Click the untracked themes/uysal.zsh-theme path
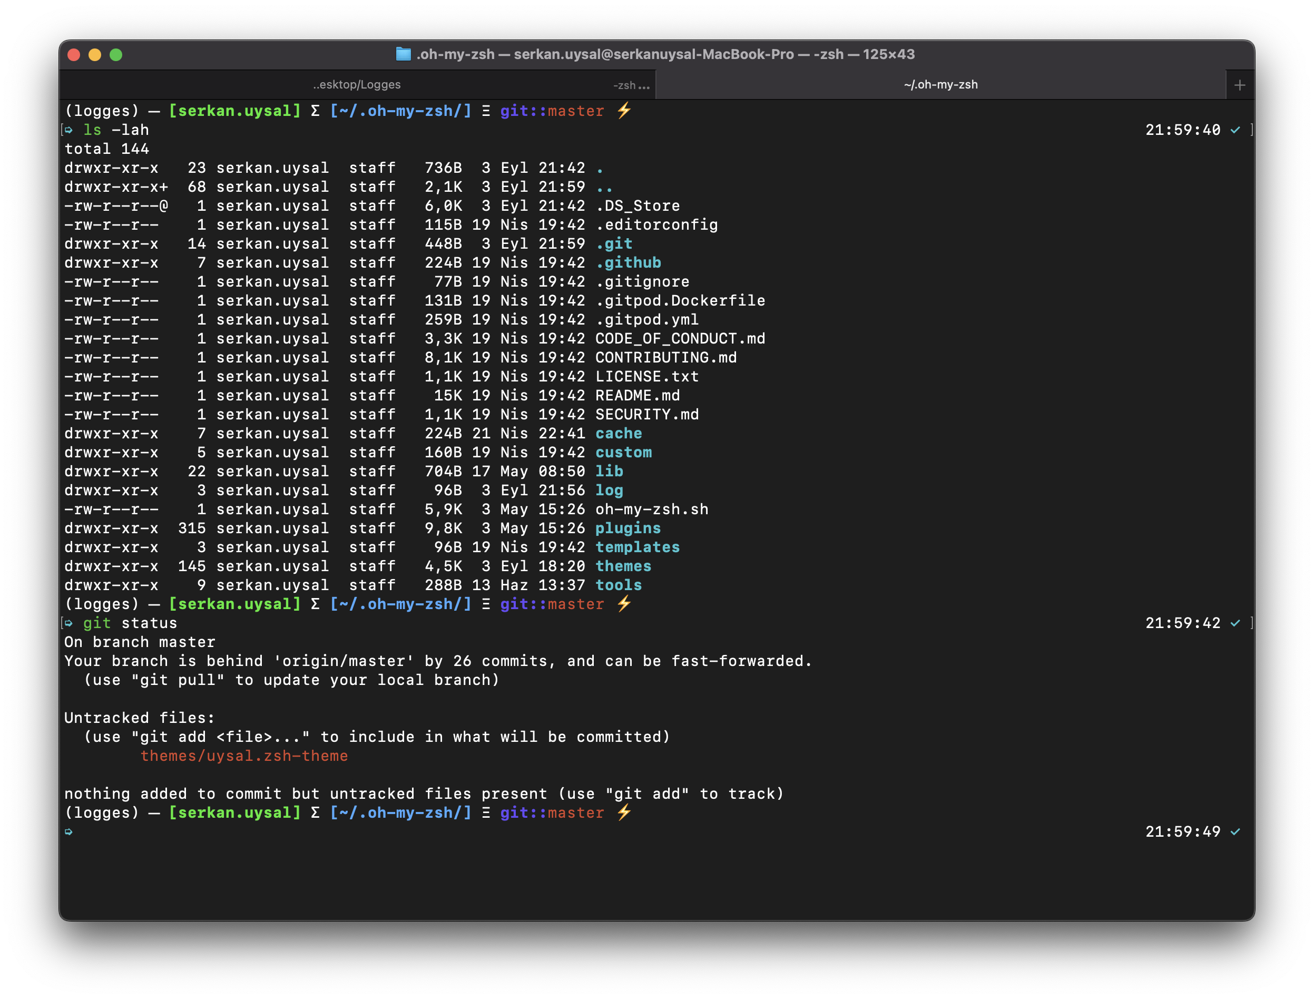 244,756
